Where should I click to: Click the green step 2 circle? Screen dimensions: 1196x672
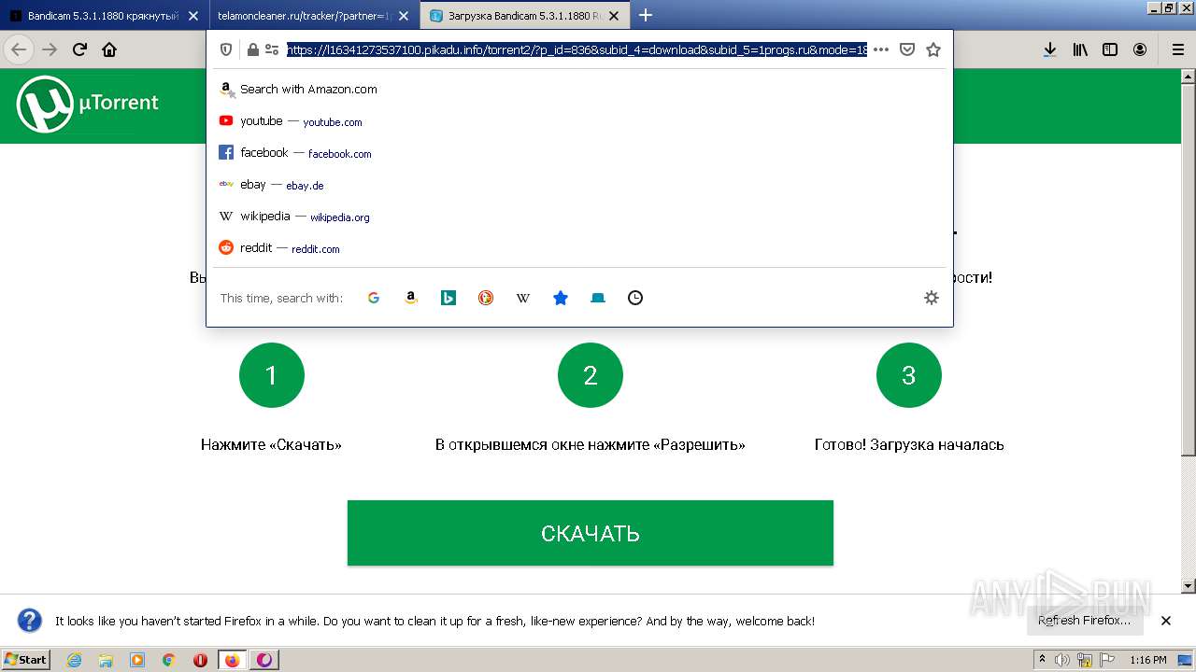(591, 375)
